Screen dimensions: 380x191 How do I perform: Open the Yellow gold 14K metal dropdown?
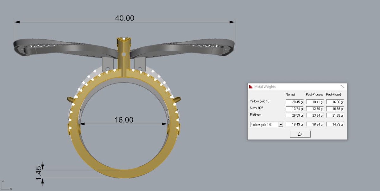[x=280, y=125]
